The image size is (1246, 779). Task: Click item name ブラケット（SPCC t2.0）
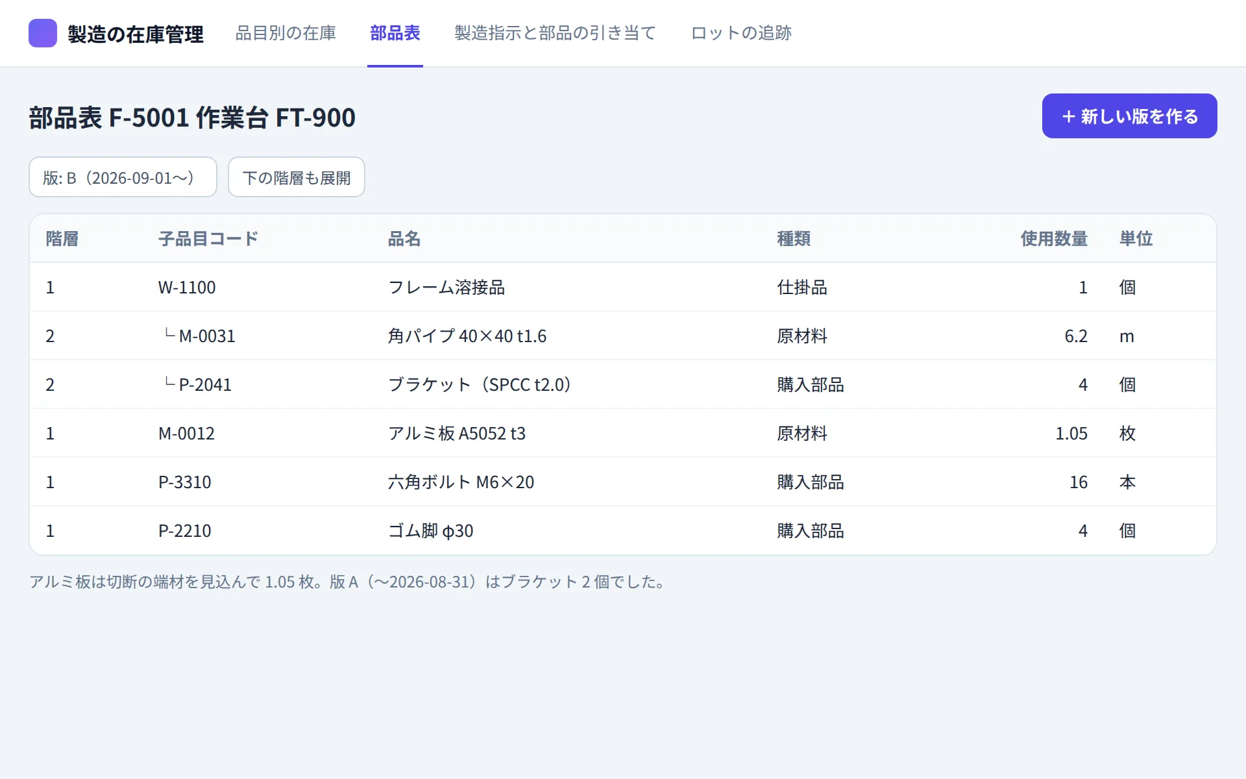click(x=481, y=385)
